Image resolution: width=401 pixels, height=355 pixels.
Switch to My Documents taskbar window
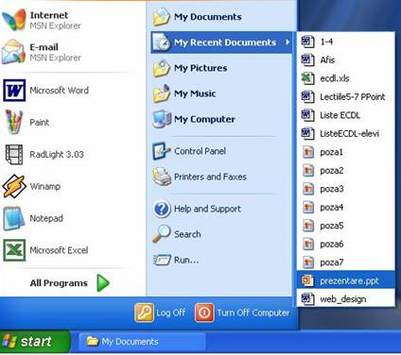point(142,342)
